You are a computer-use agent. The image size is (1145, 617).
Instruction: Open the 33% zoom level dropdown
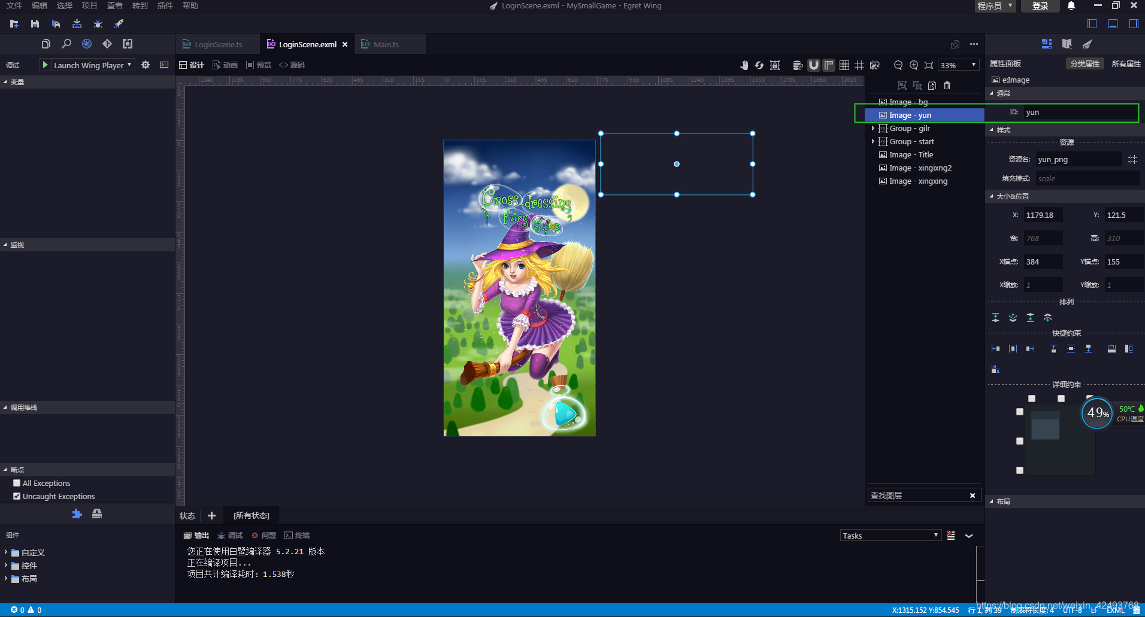(958, 65)
